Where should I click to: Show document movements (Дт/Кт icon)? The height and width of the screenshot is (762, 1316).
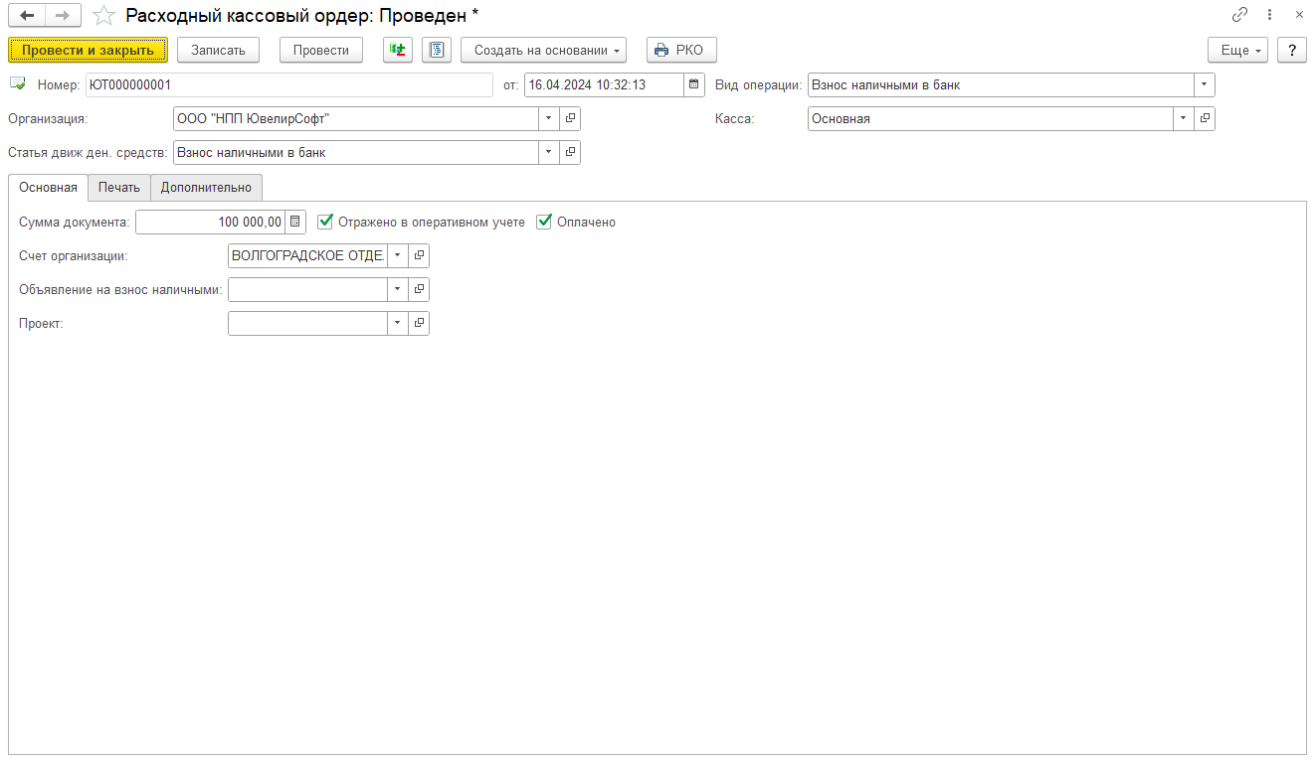398,50
